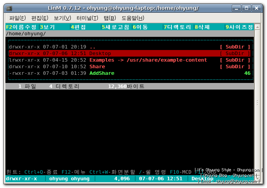The height and width of the screenshot is (188, 267).
Task: Click SubDir label on the Examples row
Action: coord(235,60)
